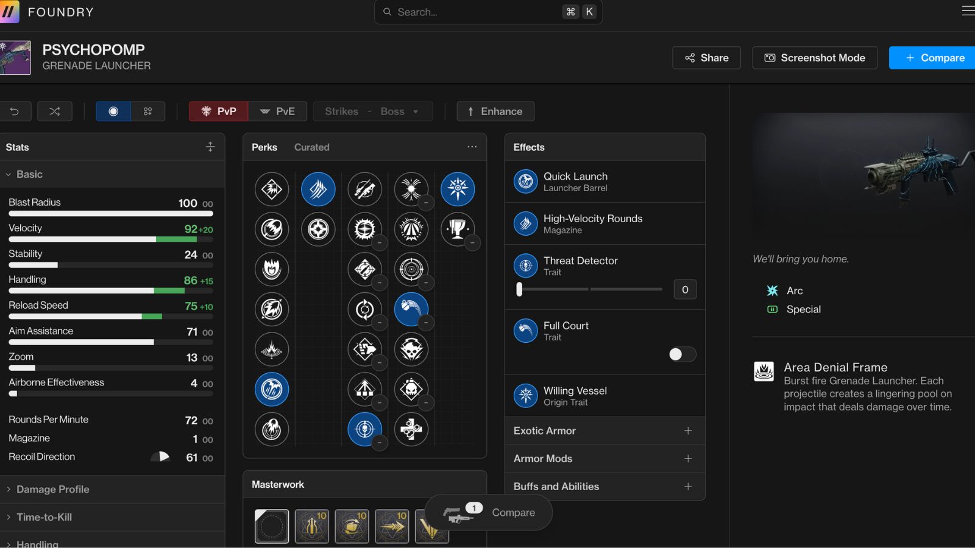Expand the Exotic Armor effects row
The width and height of the screenshot is (975, 548).
[x=604, y=430]
